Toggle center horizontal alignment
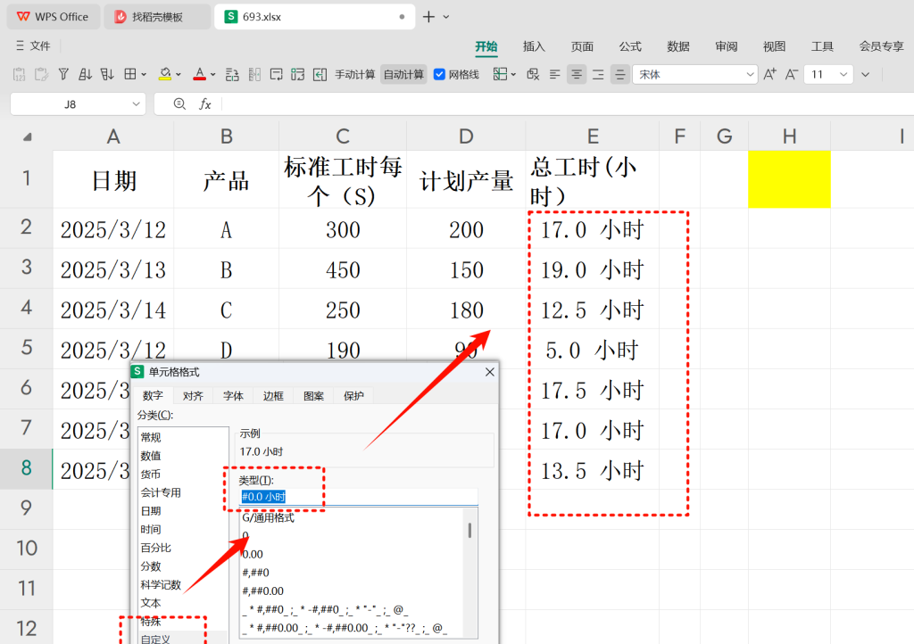Image resolution: width=914 pixels, height=644 pixels. [577, 75]
